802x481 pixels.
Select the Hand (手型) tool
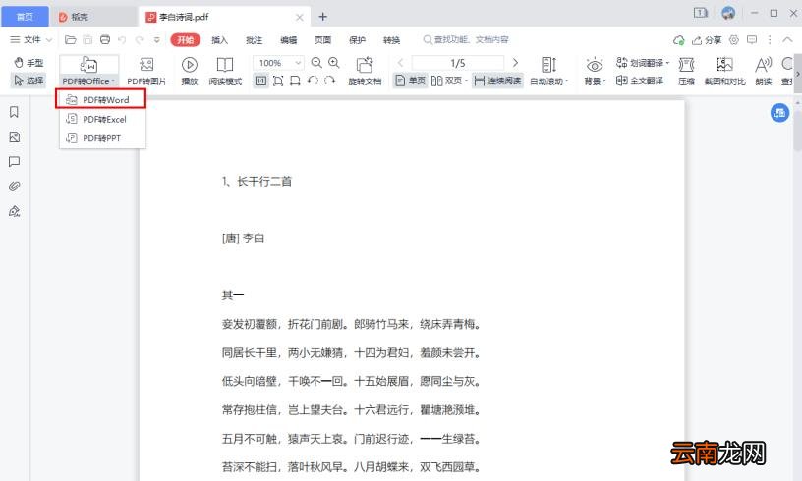[29, 62]
